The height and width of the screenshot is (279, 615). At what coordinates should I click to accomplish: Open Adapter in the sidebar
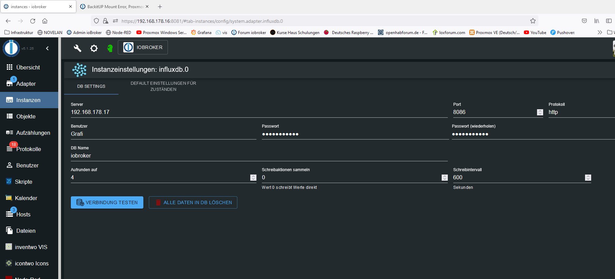[29, 84]
